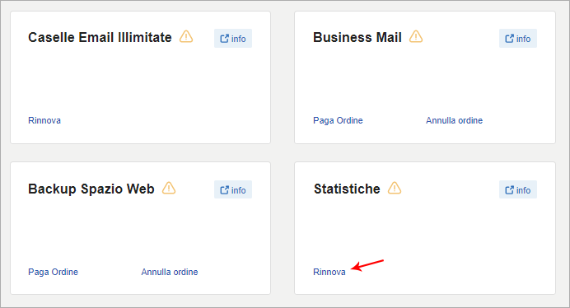Cancel the Backup Spazio Web order
This screenshot has width=570, height=308.
click(170, 272)
